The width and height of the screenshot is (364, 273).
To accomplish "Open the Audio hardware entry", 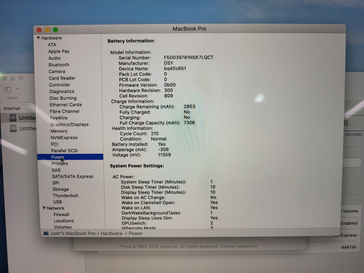I will [54, 58].
